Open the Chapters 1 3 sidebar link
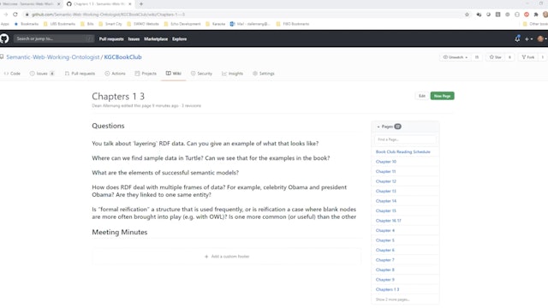Screen dimensions: 548x308 coord(387,289)
